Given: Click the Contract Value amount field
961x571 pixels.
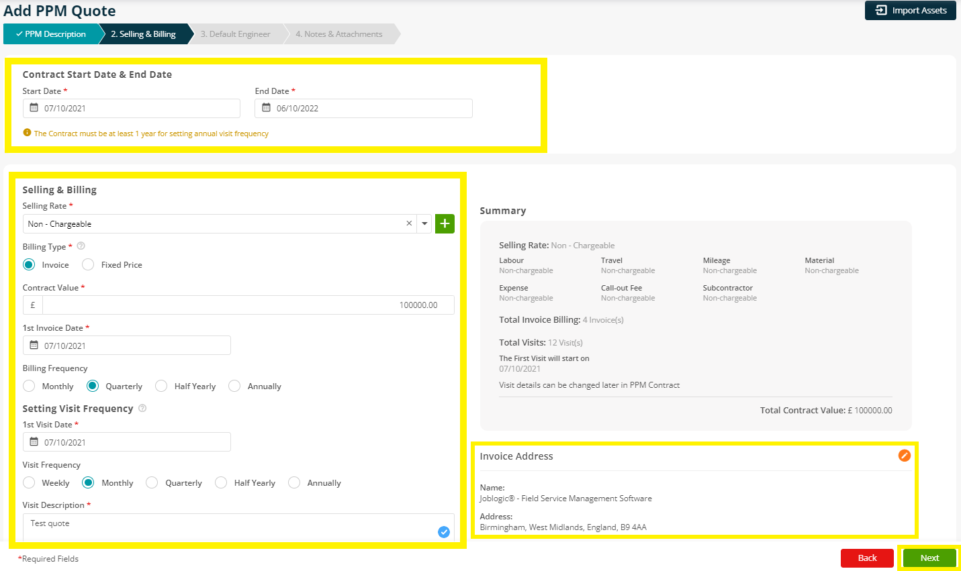Looking at the screenshot, I should 248,305.
